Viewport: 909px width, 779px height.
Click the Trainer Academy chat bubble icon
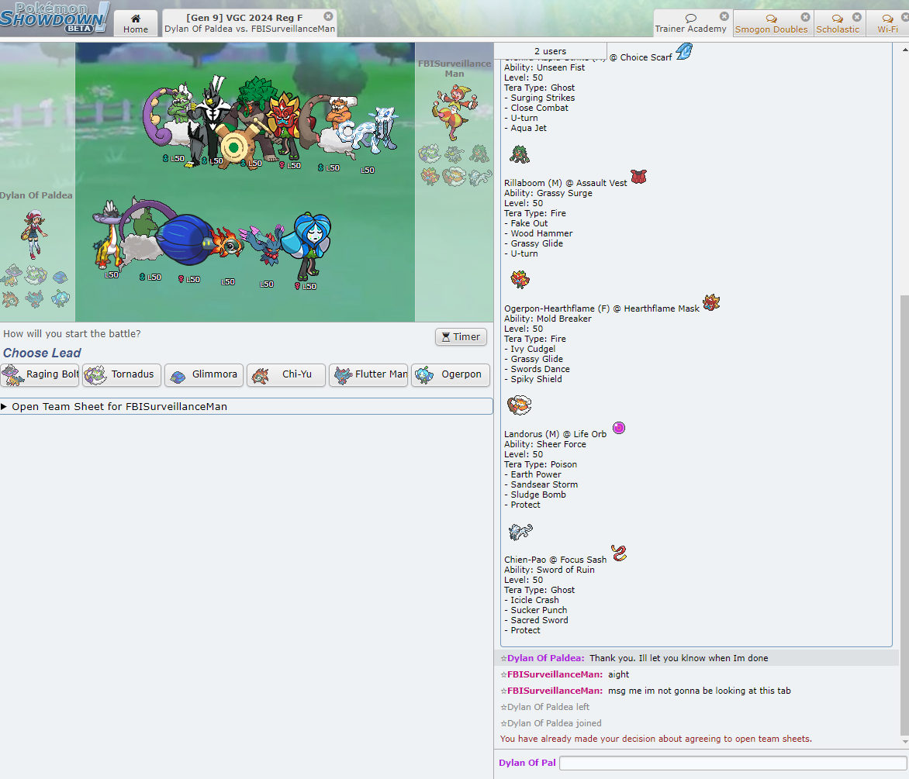click(x=690, y=18)
